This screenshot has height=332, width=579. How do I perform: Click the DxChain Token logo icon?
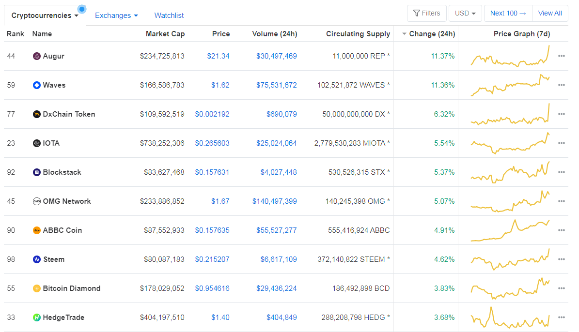[36, 114]
